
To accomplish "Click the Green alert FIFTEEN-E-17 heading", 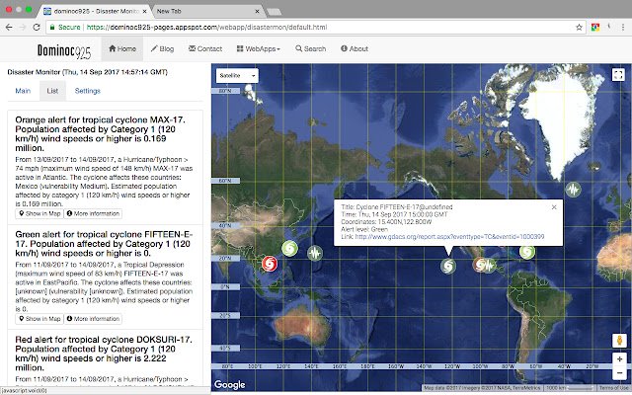I will coord(104,244).
